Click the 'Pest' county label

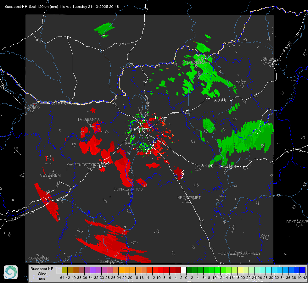217,189
